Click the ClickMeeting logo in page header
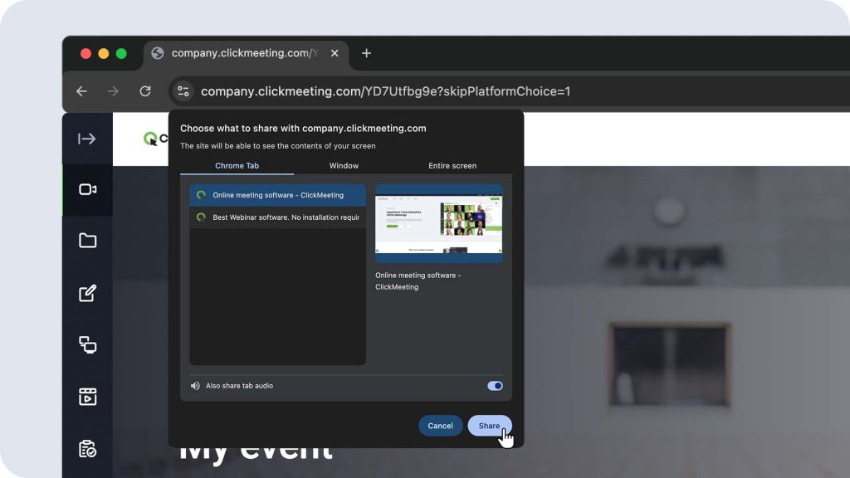The width and height of the screenshot is (850, 478). [155, 139]
